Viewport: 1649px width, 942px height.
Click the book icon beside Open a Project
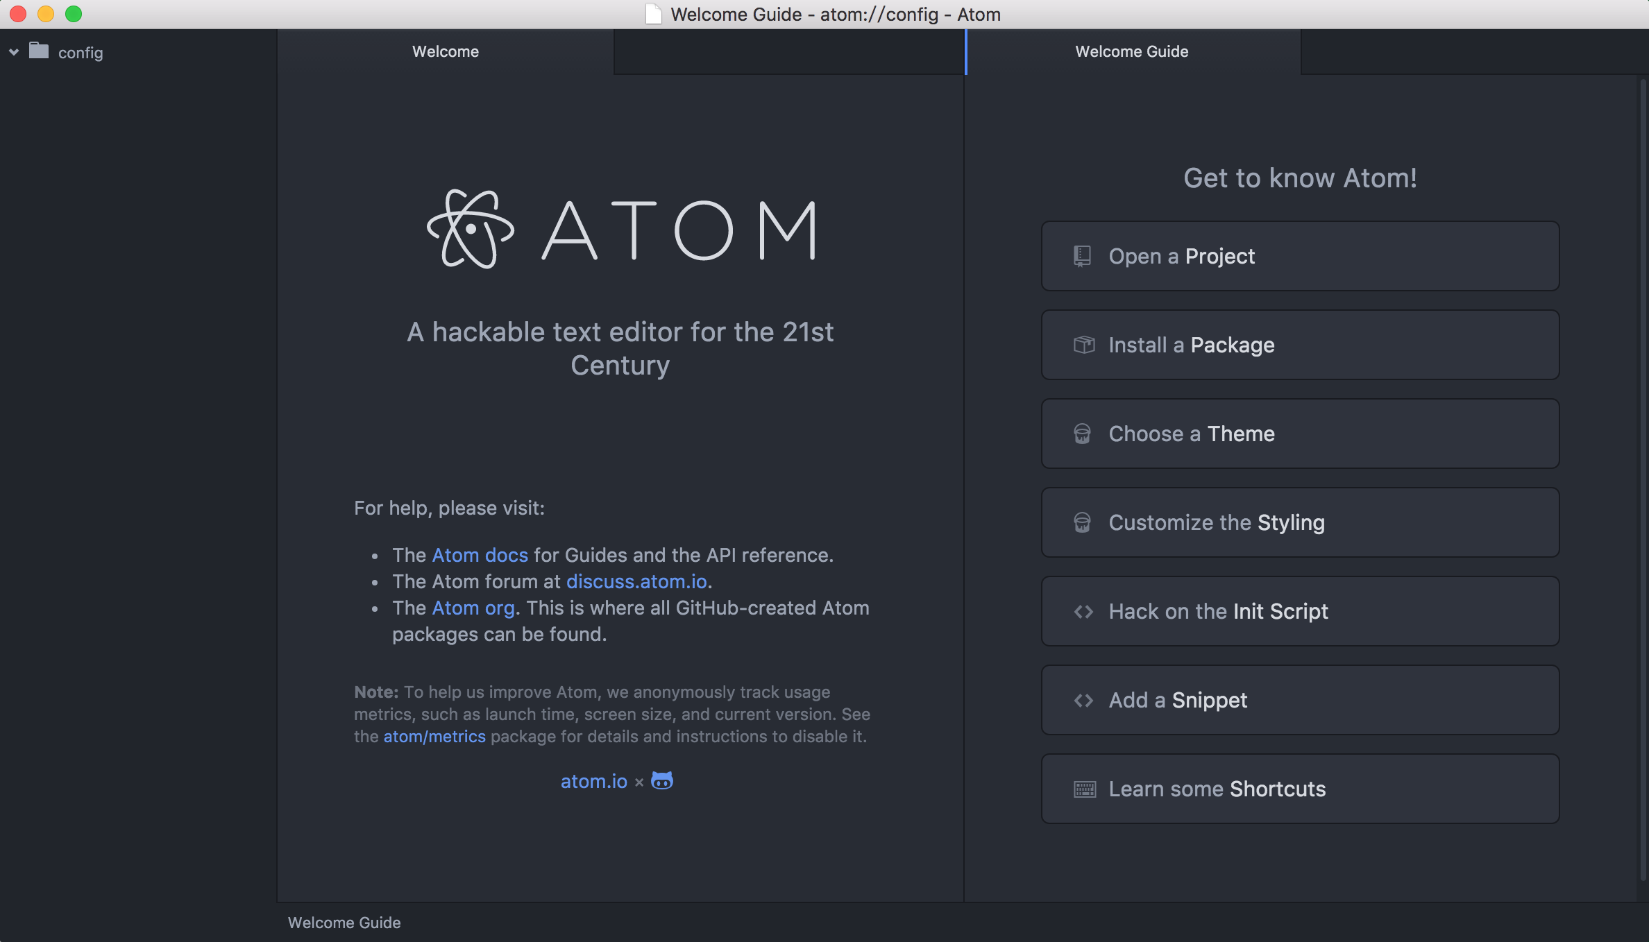point(1082,256)
